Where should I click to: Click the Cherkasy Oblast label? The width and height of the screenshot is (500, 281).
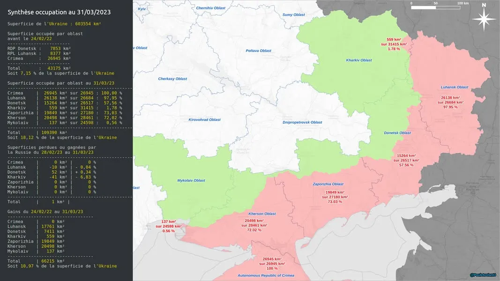pos(172,79)
